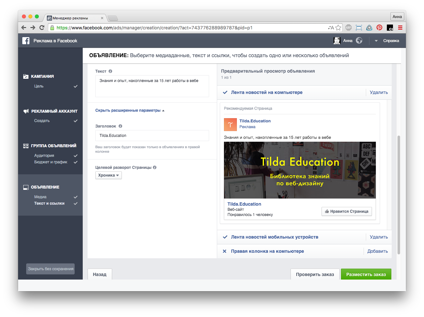Image resolution: width=424 pixels, height=317 pixels.
Task: Click the Заголовок input field
Action: tap(152, 136)
